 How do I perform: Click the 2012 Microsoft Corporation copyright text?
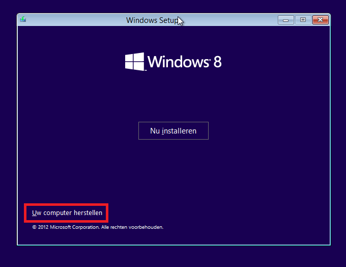(98, 227)
